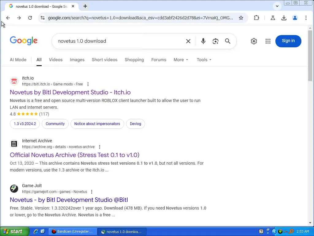Image resolution: width=314 pixels, height=236 pixels.
Task: Go to Google homepage via logo
Action: pos(24,41)
